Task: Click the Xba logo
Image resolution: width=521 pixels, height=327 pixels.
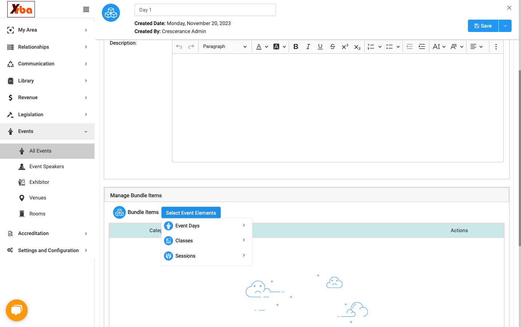Action: 21,9
